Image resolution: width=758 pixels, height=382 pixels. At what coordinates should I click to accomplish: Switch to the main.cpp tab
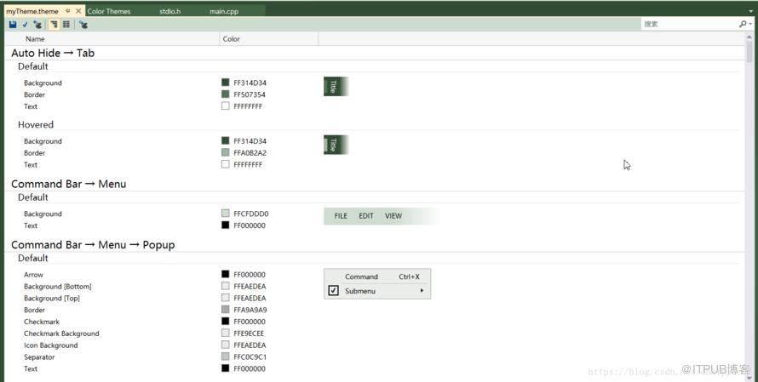tap(224, 11)
